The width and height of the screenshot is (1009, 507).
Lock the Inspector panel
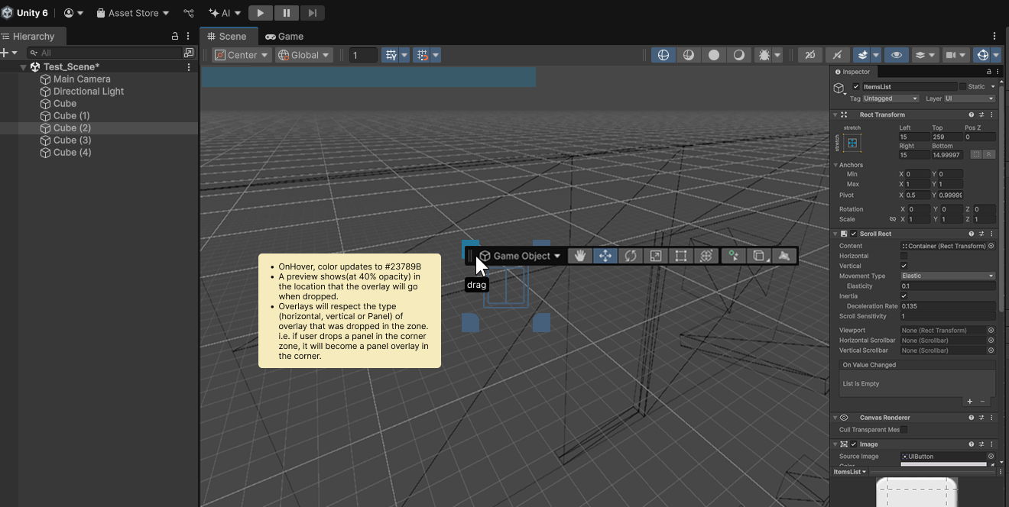click(x=990, y=72)
